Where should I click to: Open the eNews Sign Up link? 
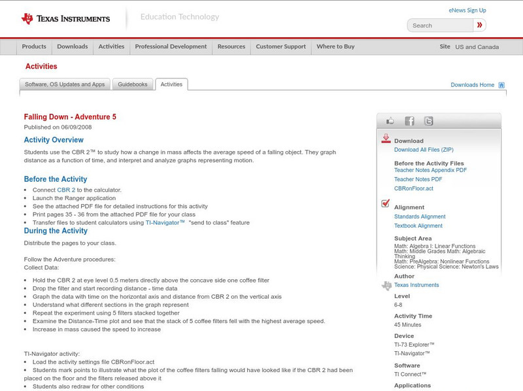coord(467,10)
